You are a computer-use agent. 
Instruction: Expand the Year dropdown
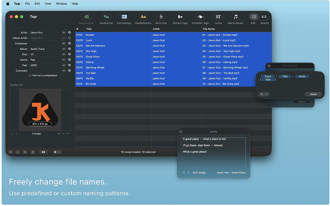pos(64,66)
